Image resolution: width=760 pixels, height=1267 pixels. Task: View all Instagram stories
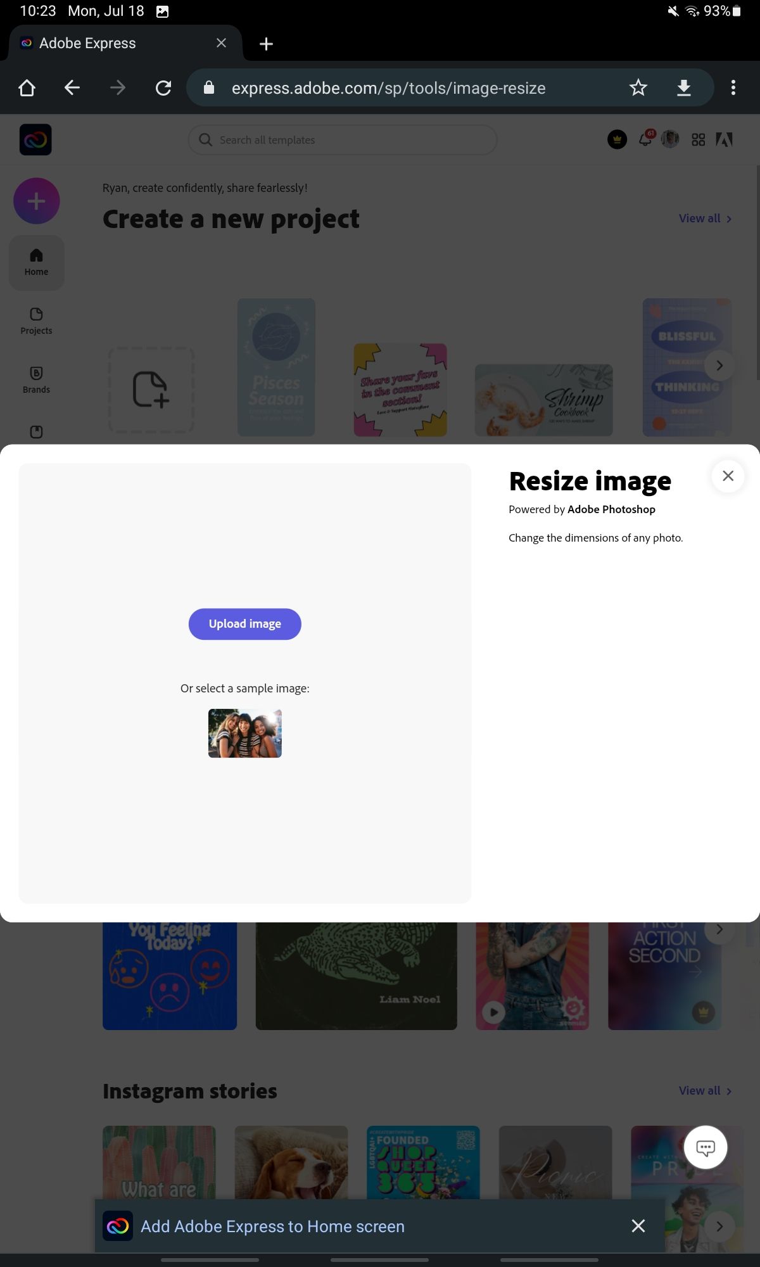[x=706, y=1091]
